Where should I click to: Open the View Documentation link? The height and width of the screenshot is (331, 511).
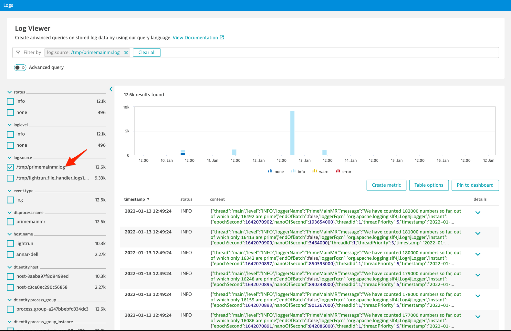(195, 38)
